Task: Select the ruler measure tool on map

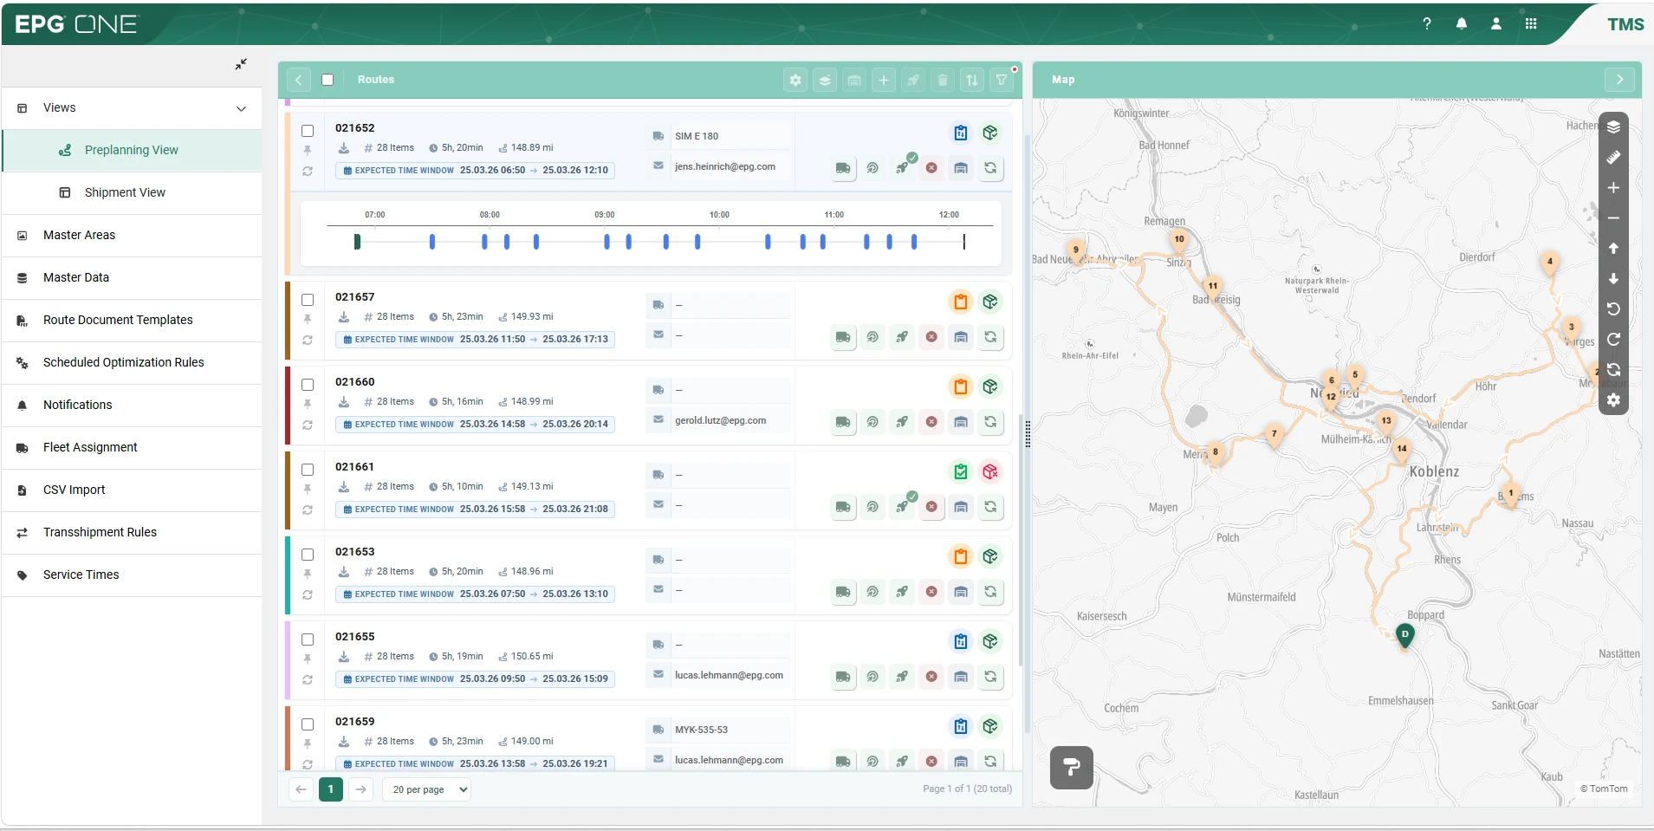Action: click(x=1613, y=158)
